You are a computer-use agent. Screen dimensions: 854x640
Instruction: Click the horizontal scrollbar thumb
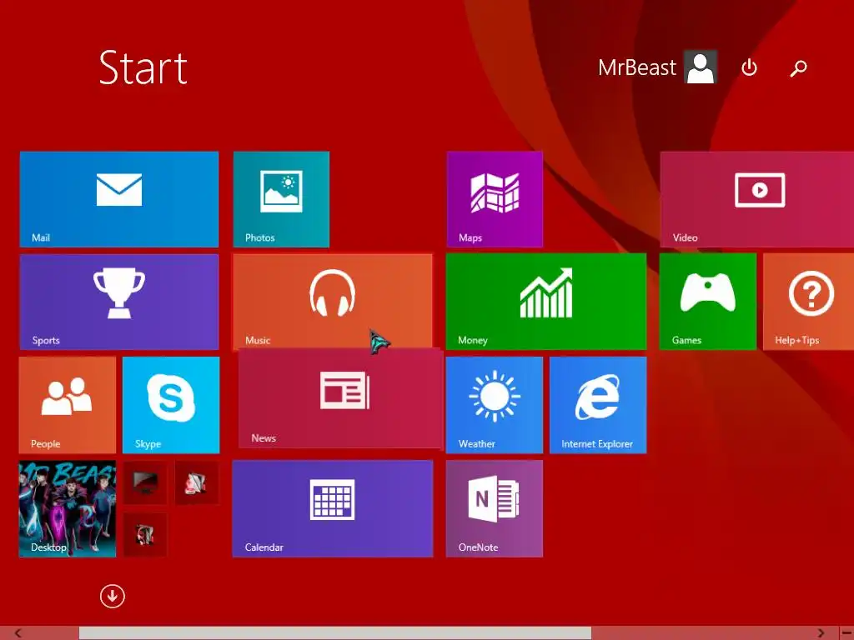point(335,633)
